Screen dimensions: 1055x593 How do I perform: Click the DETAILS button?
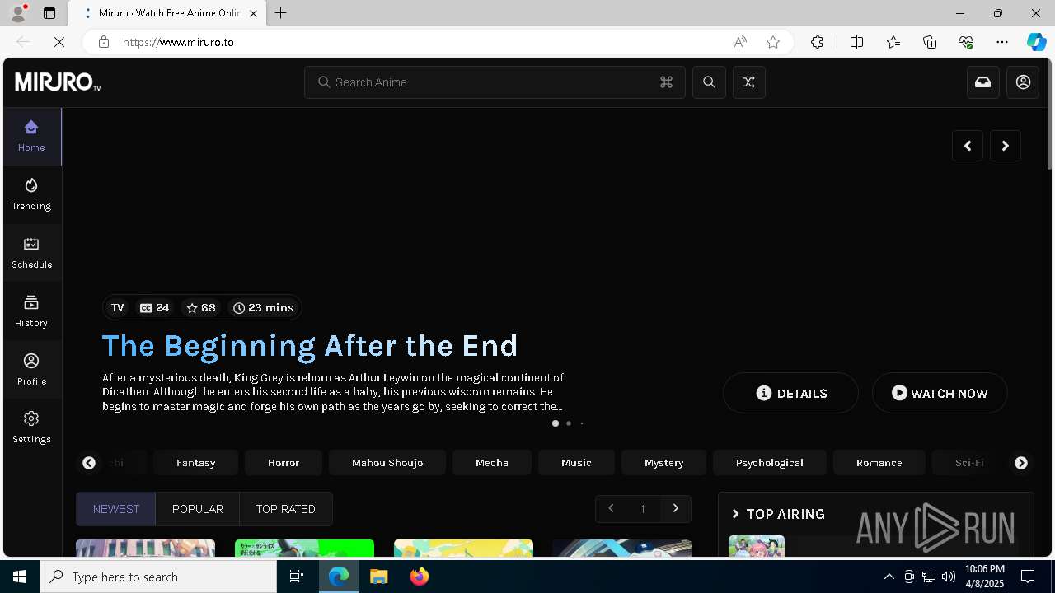click(790, 393)
